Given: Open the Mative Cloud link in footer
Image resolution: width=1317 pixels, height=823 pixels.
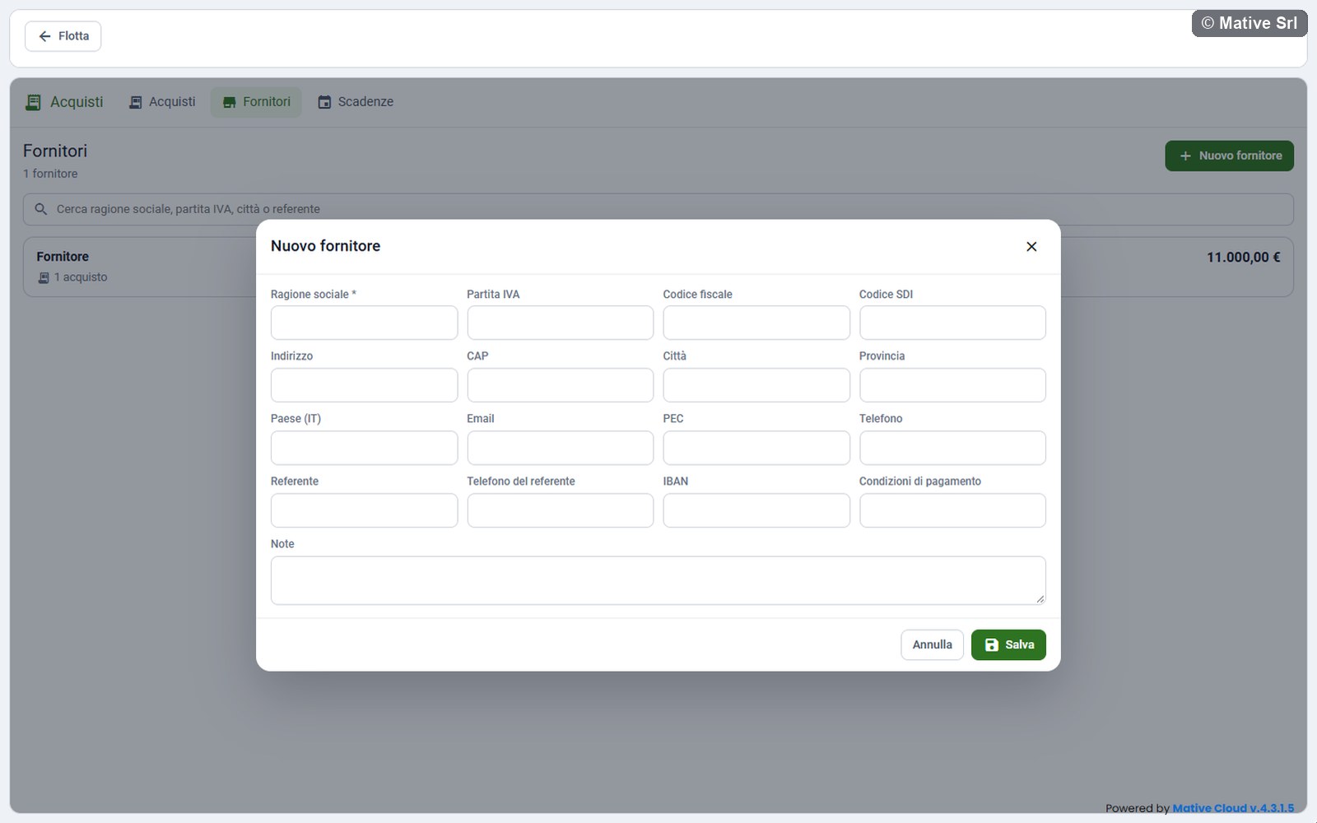Looking at the screenshot, I should tap(1233, 808).
